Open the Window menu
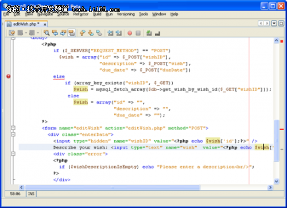This screenshot has height=208, width=287. tap(159, 14)
